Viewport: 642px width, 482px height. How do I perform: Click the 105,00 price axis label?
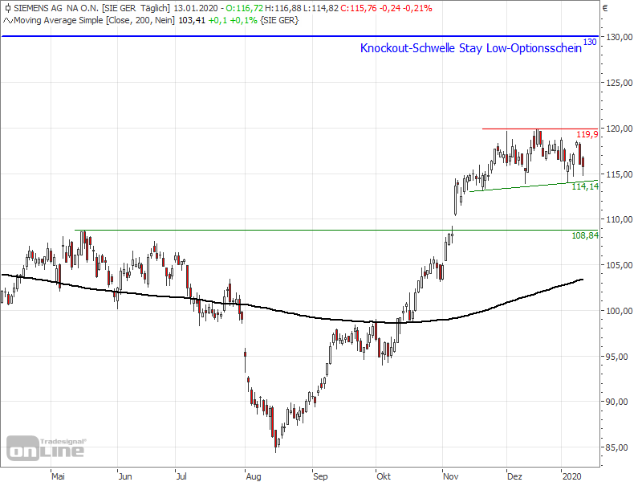620,265
